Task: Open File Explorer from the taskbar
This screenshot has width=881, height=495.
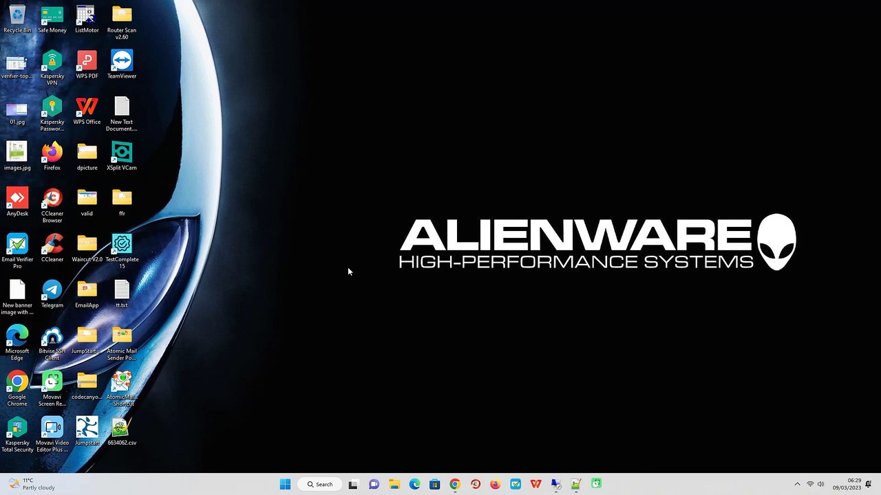Action: [394, 484]
